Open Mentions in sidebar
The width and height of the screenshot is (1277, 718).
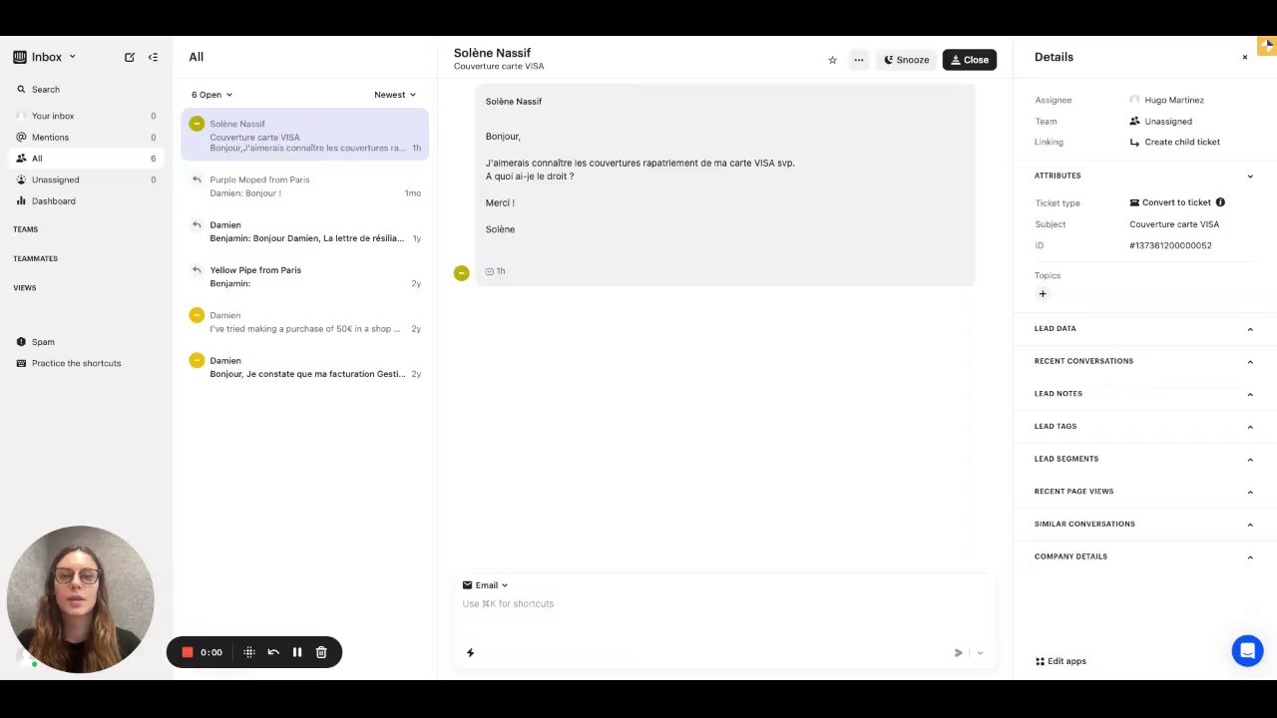click(86, 137)
